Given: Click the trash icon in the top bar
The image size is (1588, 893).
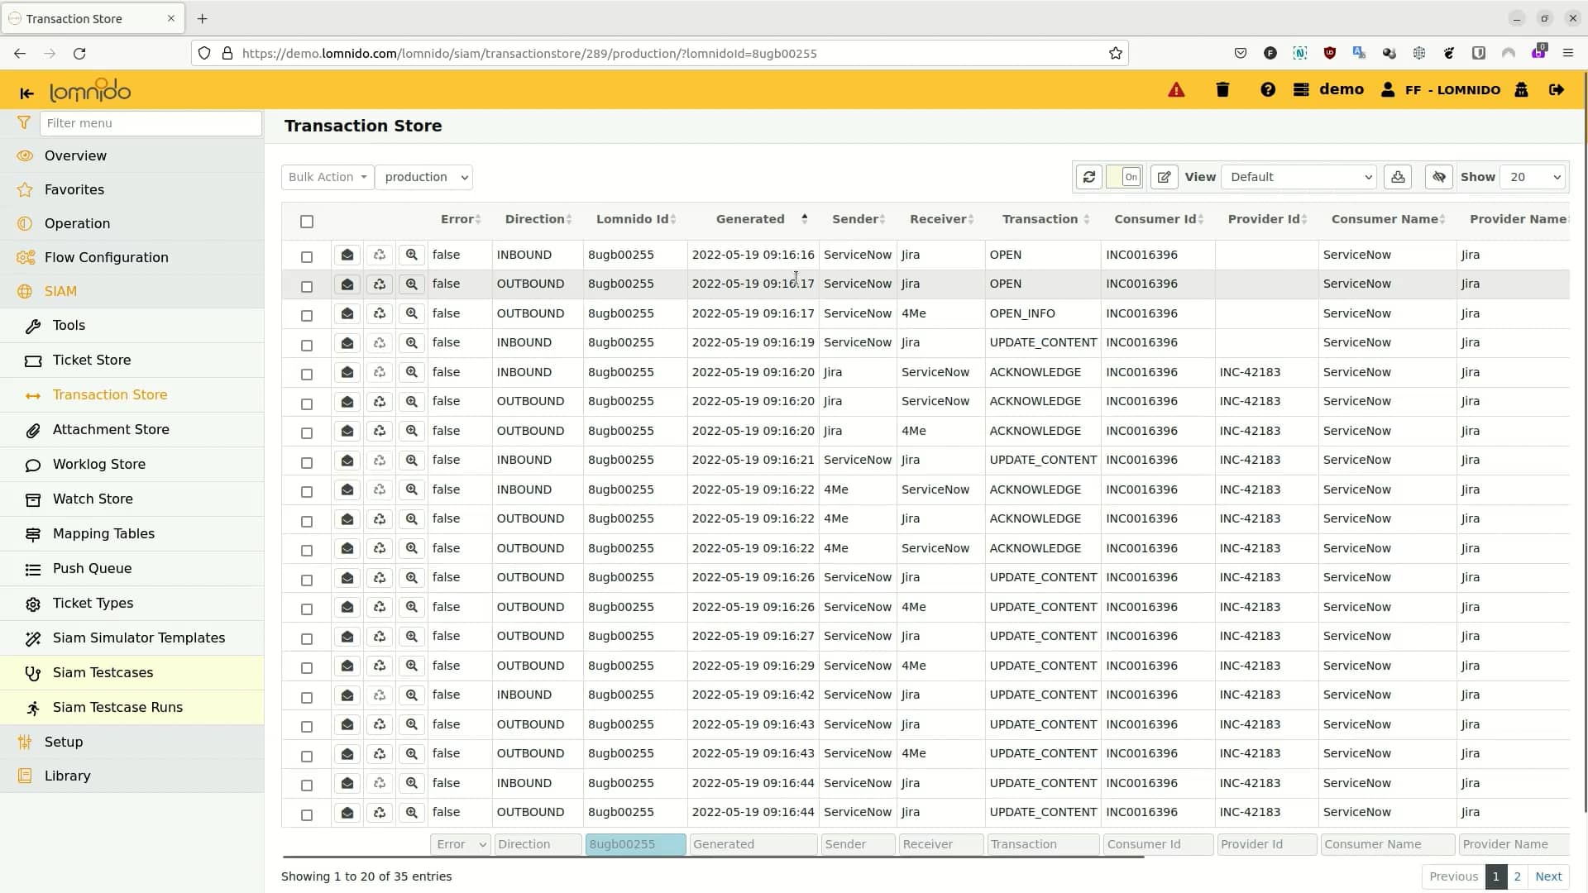Looking at the screenshot, I should pyautogui.click(x=1222, y=89).
